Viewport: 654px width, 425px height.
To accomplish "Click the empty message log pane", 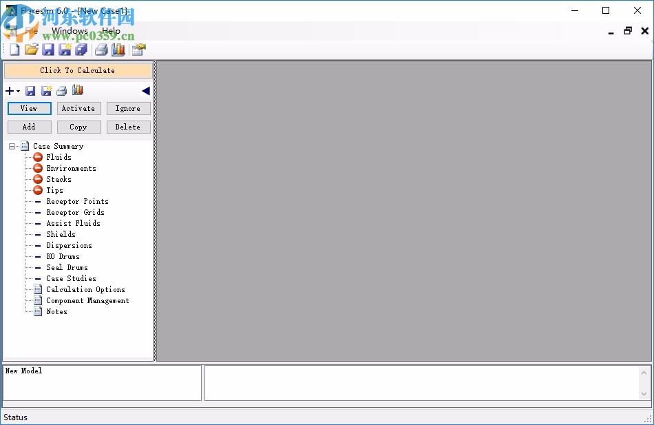I will coord(422,383).
